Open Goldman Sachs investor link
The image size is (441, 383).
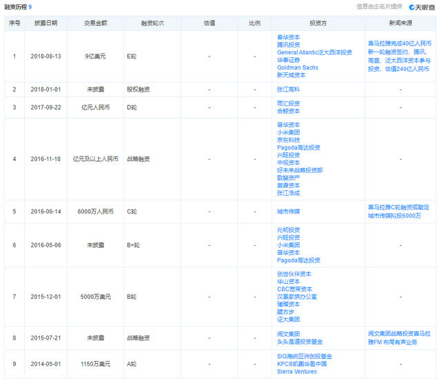pos(298,68)
